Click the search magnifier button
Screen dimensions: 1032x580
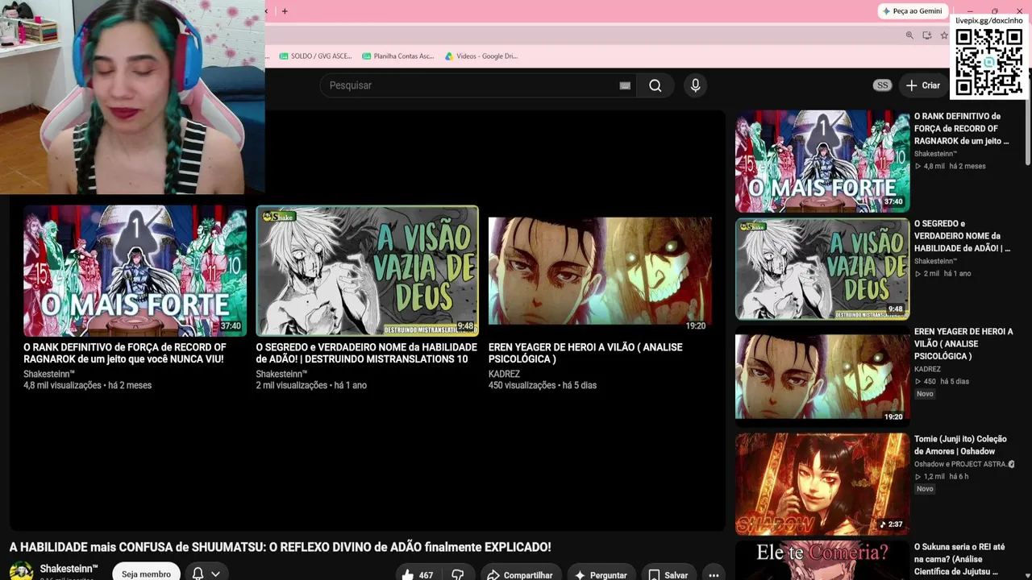[655, 85]
